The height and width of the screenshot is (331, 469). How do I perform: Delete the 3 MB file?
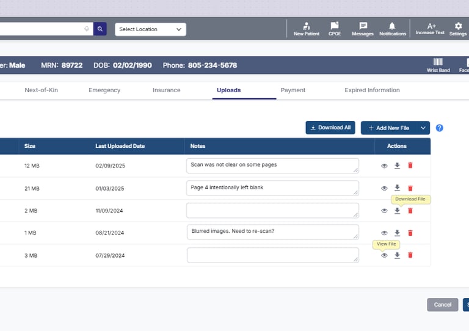410,255
